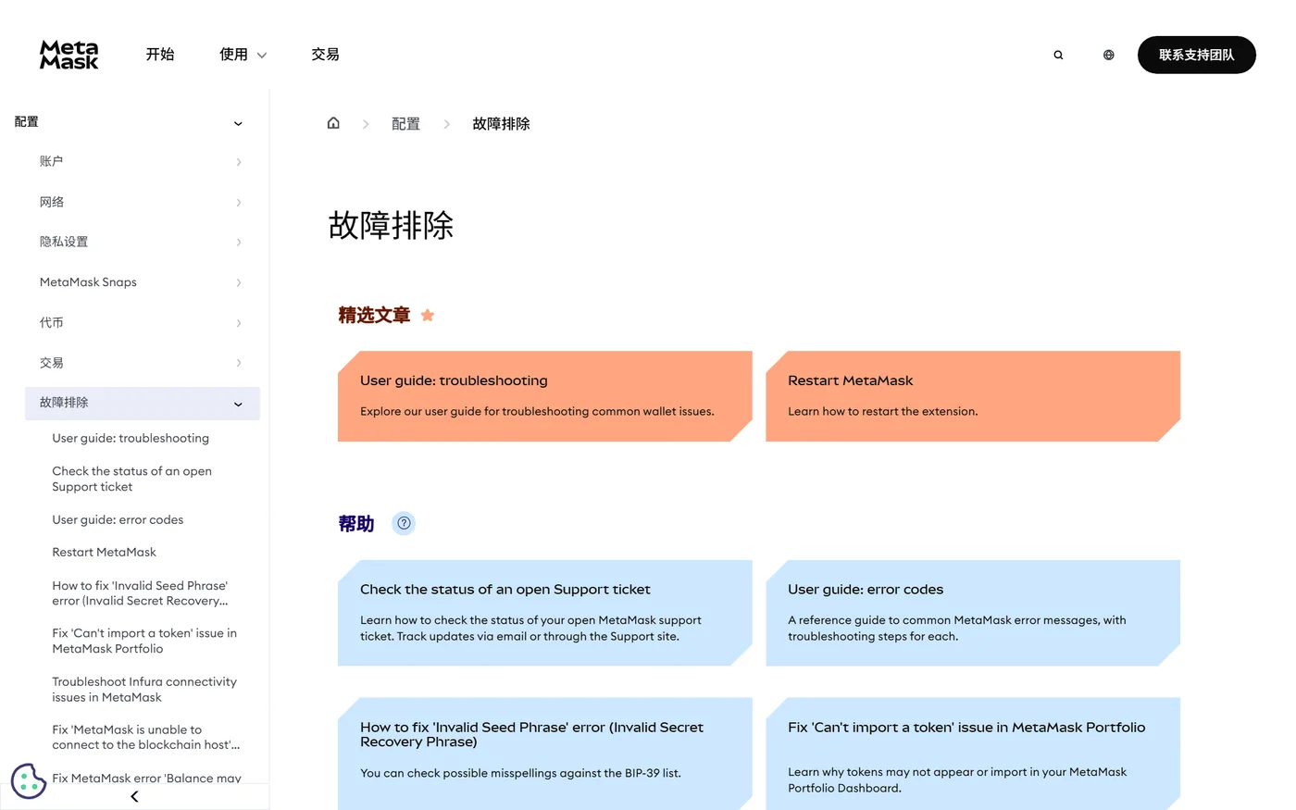This screenshot has width=1296, height=810.
Task: Open the User guide: troubleshooting featured card
Action: tap(544, 396)
